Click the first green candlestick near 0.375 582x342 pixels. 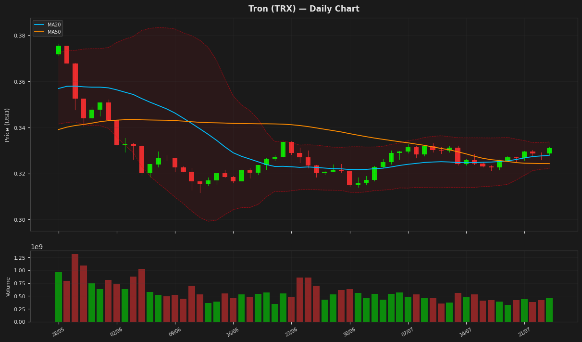(x=59, y=50)
